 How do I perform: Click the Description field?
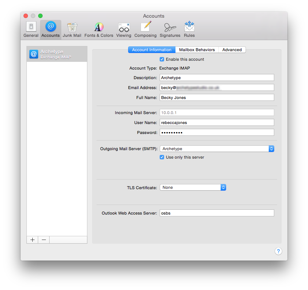[217, 78]
